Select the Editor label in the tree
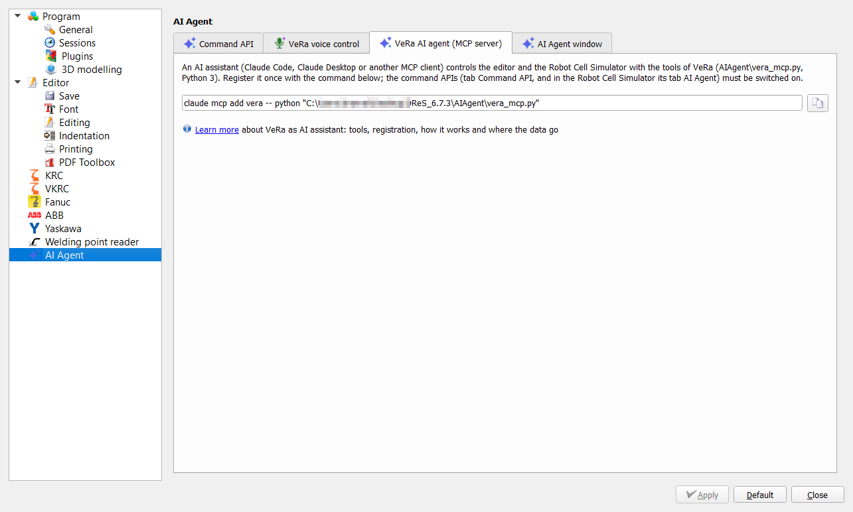Screen dimensions: 853x512 tap(56, 82)
